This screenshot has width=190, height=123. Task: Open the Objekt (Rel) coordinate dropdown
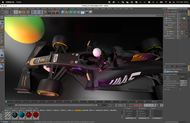(x=131, y=118)
